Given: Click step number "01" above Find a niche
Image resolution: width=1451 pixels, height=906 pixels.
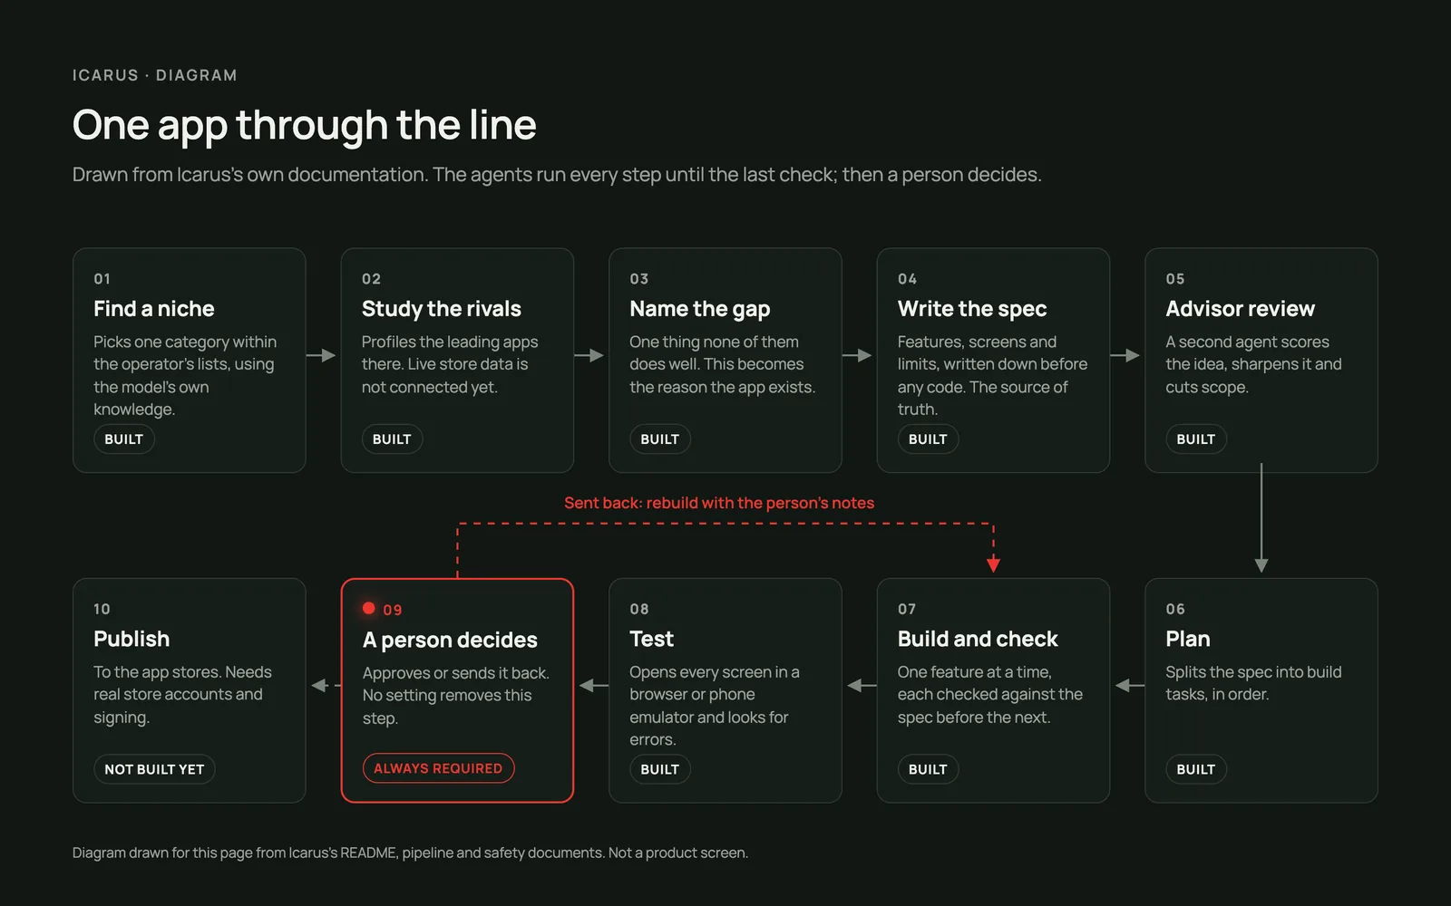Looking at the screenshot, I should (x=102, y=279).
